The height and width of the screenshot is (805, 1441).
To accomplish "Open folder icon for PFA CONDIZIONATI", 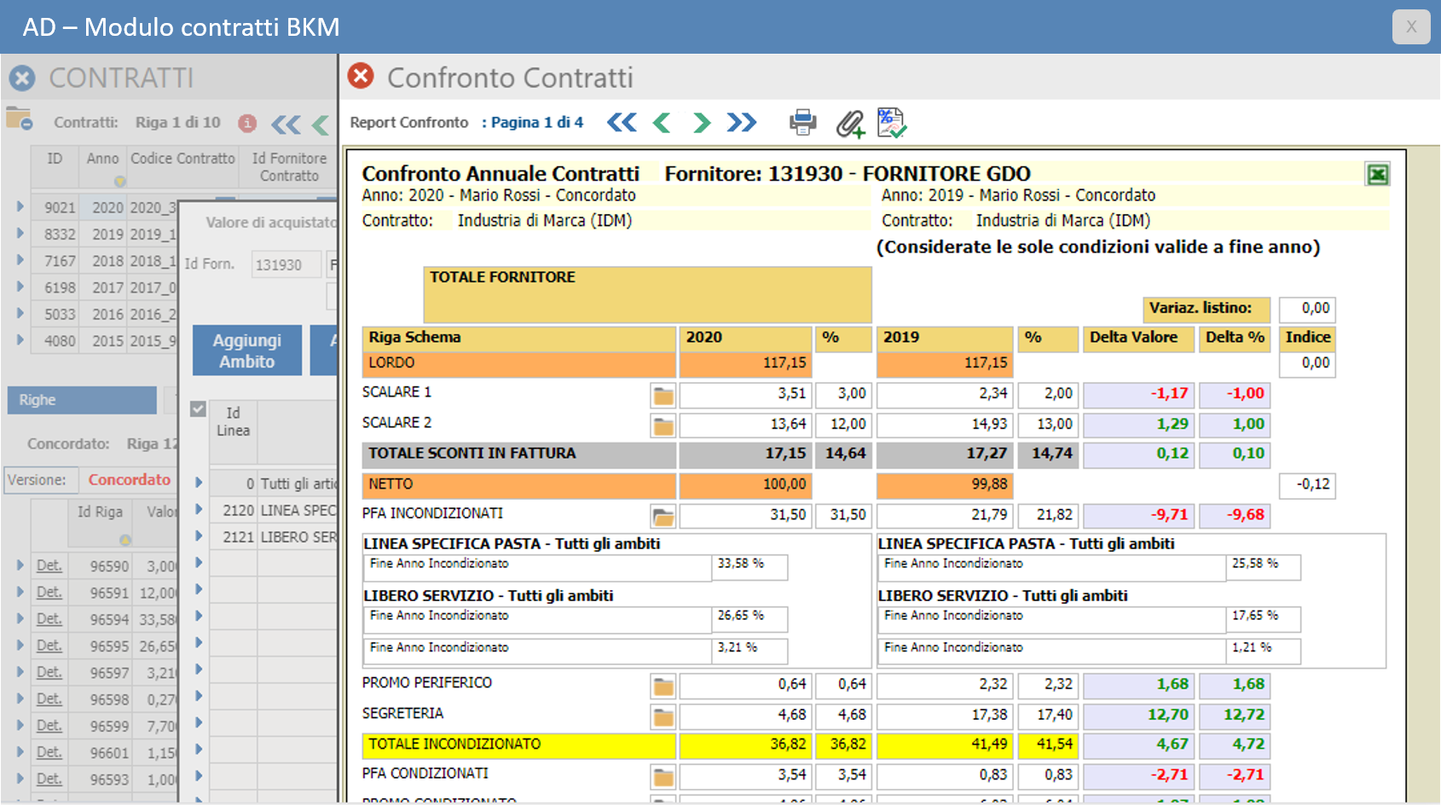I will 663,777.
